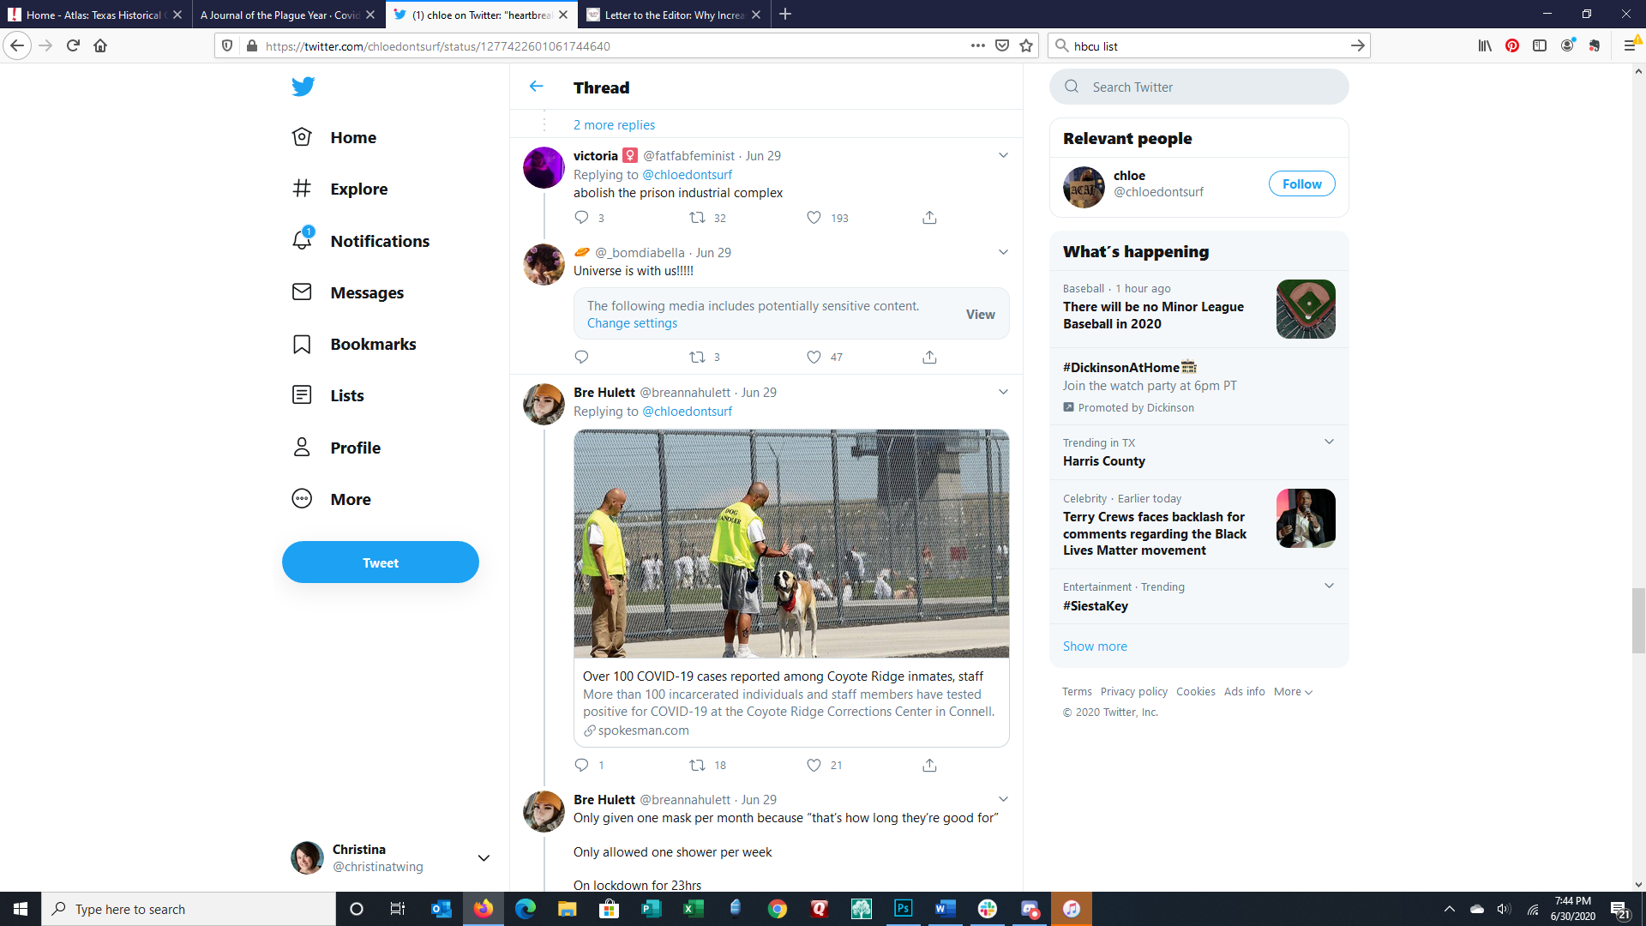Open Bookmarks in the sidebar
1646x926 pixels.
click(x=354, y=344)
